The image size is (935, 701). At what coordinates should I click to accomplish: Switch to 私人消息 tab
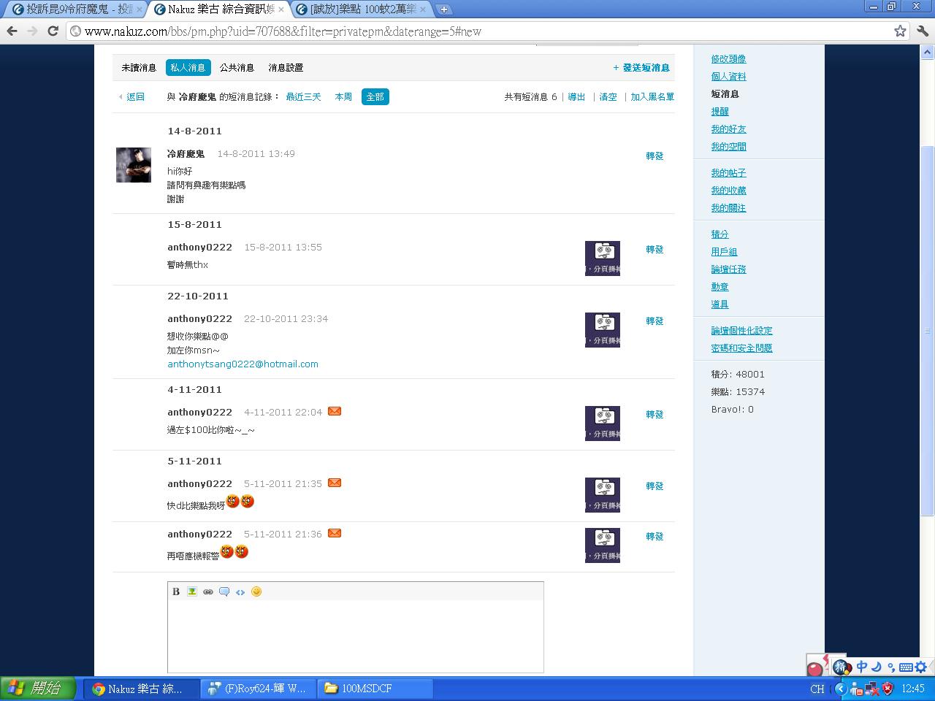click(188, 67)
